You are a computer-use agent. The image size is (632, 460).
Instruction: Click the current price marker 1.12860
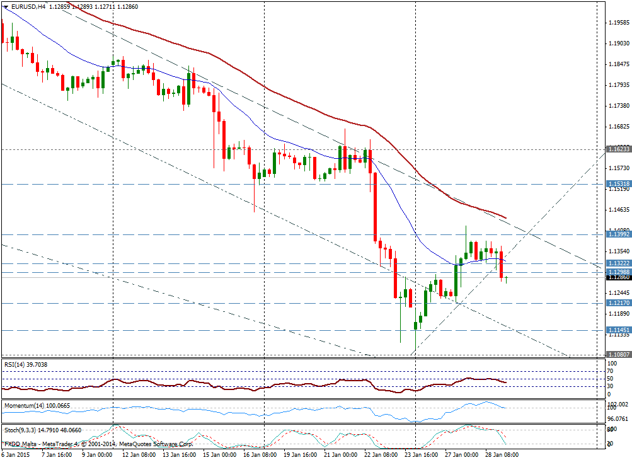616,277
